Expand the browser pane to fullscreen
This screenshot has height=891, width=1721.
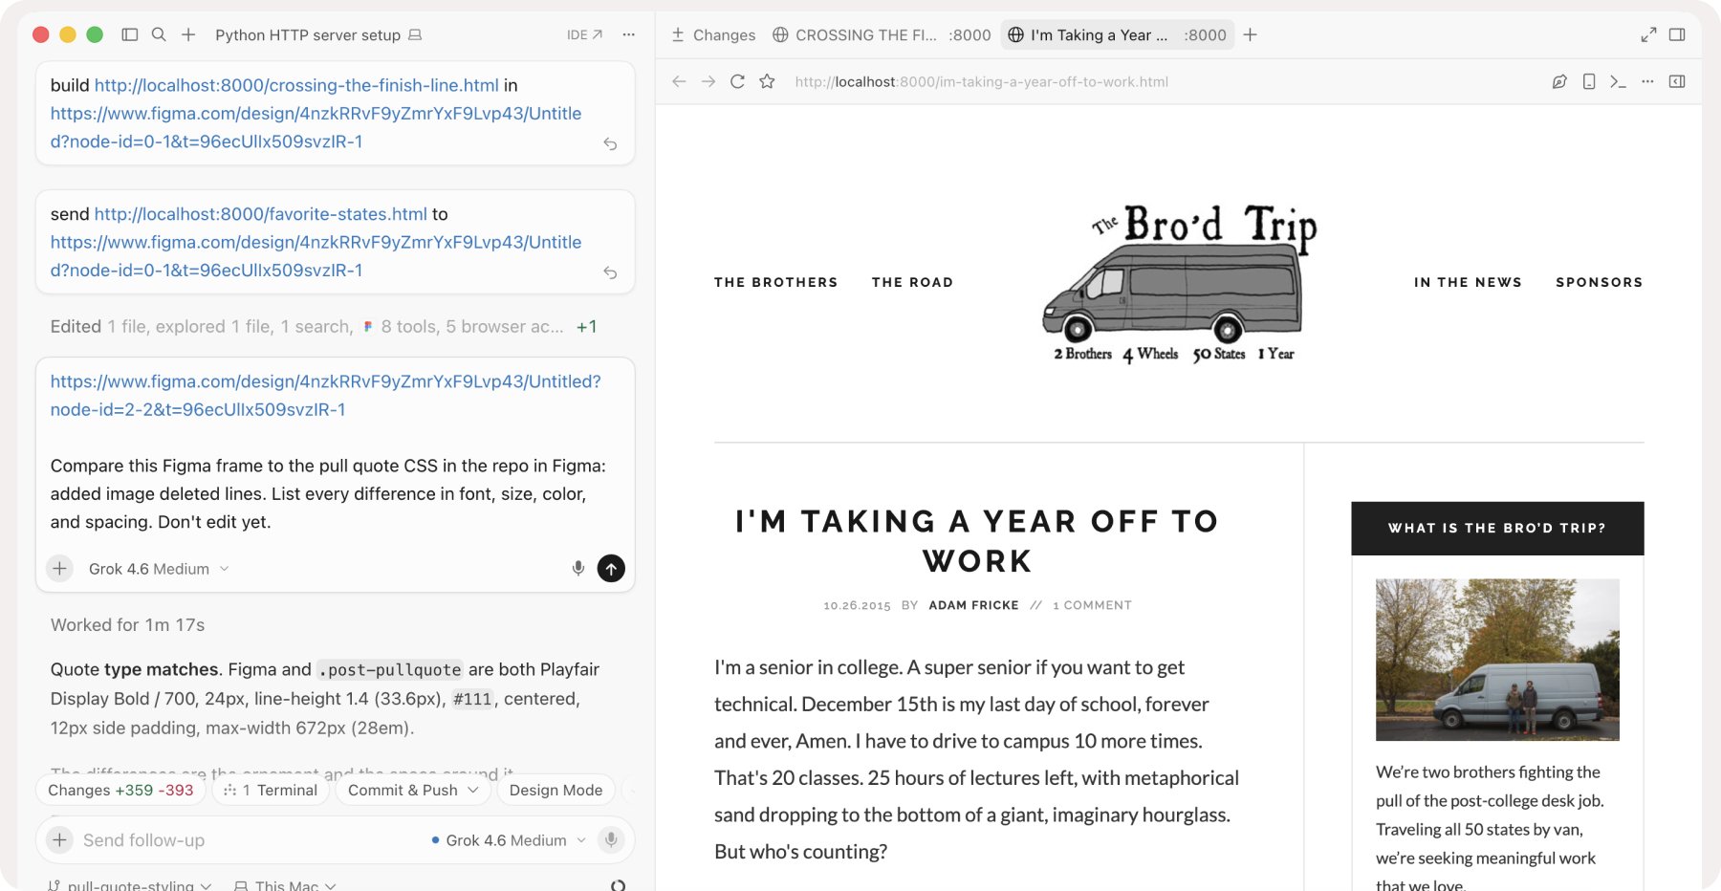click(1648, 34)
